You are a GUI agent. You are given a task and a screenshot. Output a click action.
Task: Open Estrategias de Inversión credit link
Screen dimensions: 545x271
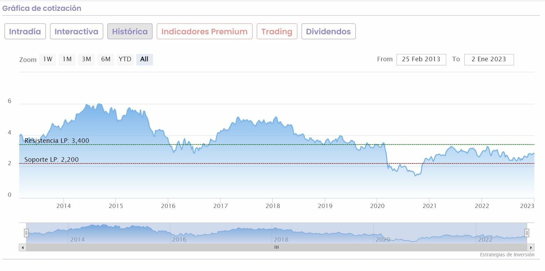click(507, 255)
